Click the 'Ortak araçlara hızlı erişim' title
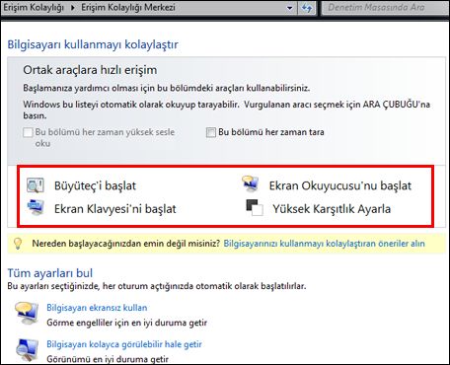The width and height of the screenshot is (450, 365). click(90, 70)
